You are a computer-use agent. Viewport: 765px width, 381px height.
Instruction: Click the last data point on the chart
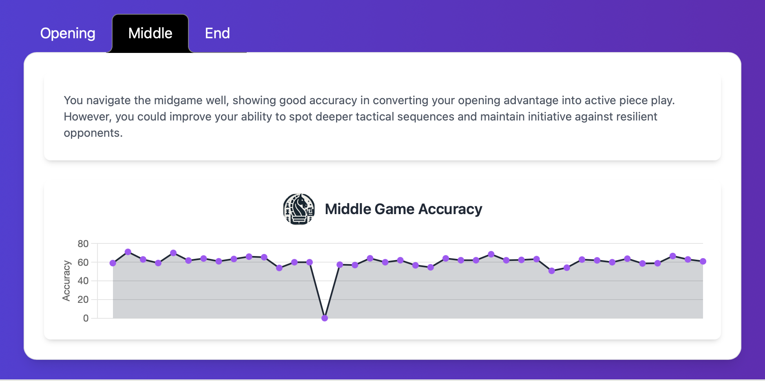coord(703,261)
